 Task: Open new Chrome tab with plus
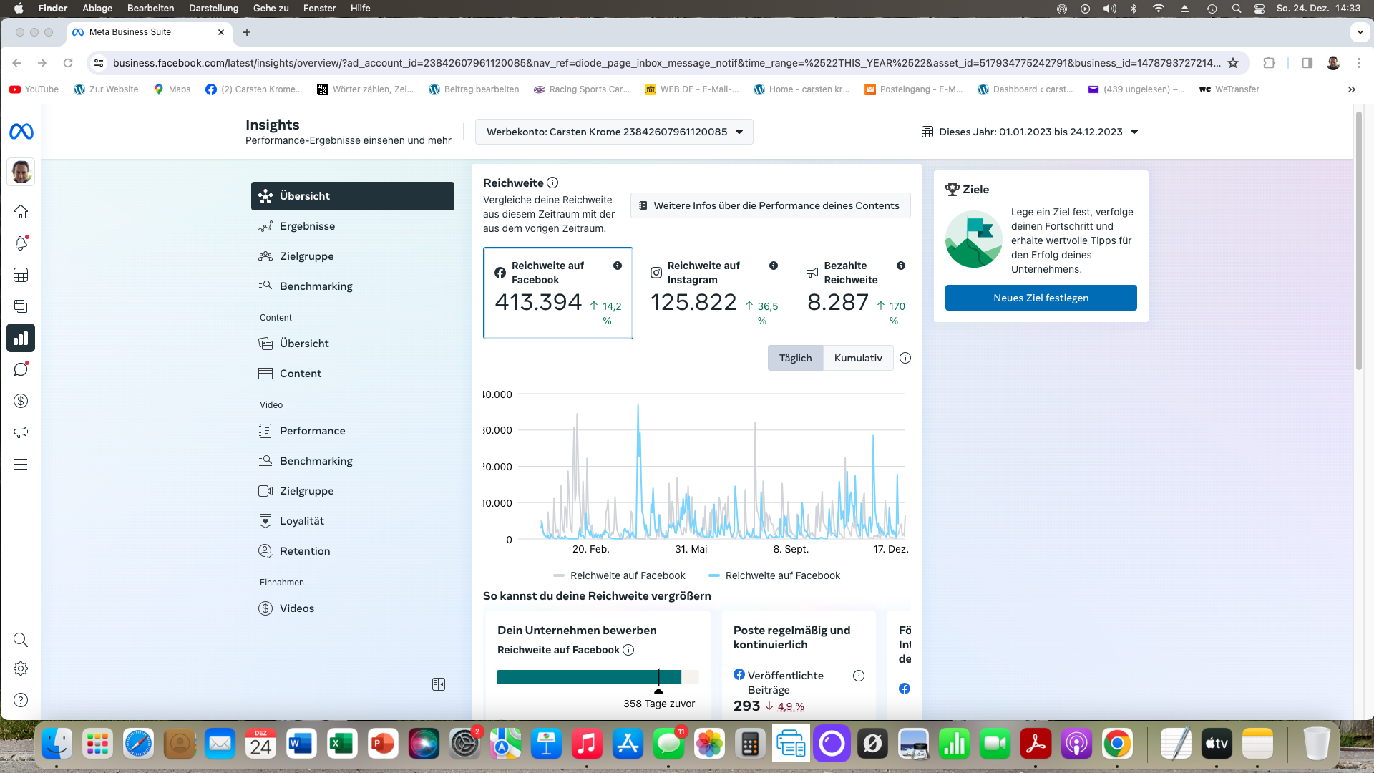point(247,32)
